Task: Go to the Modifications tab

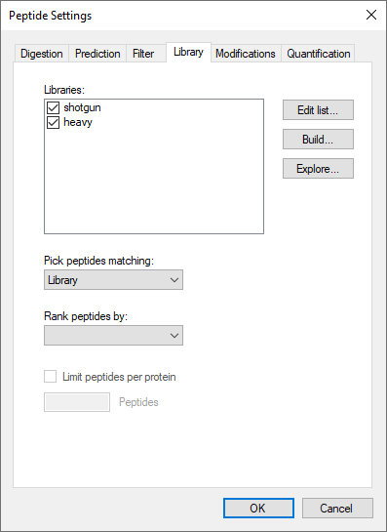Action: (246, 54)
